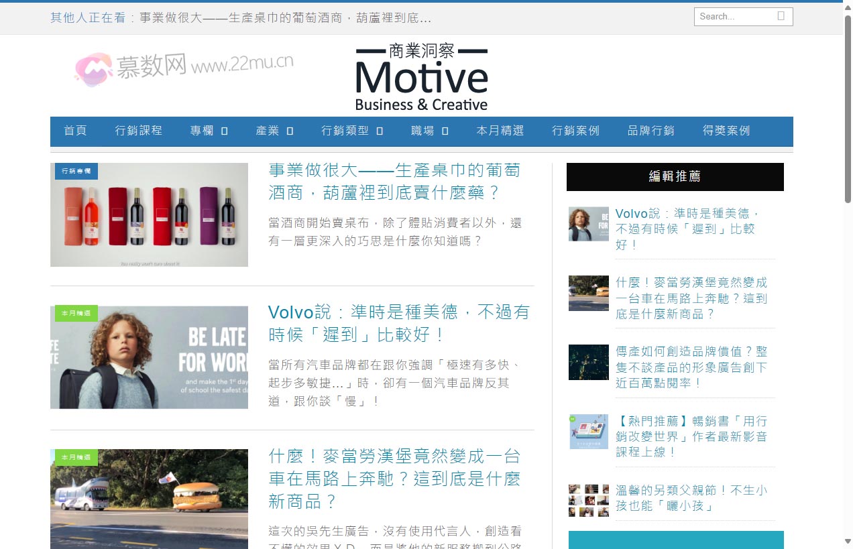Expand the 職場 dropdown menu

pos(428,131)
